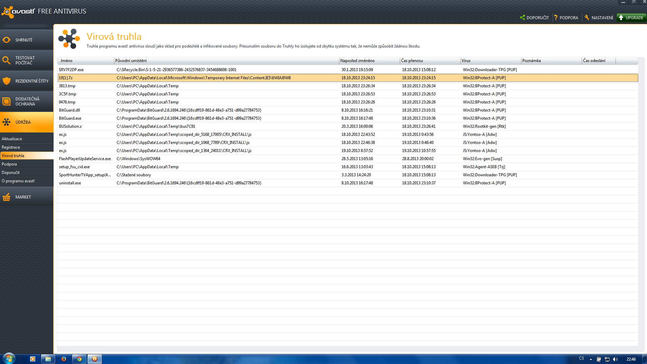647x364 pixels.
Task: Open Firefox from the Windows taskbar
Action: (63, 359)
